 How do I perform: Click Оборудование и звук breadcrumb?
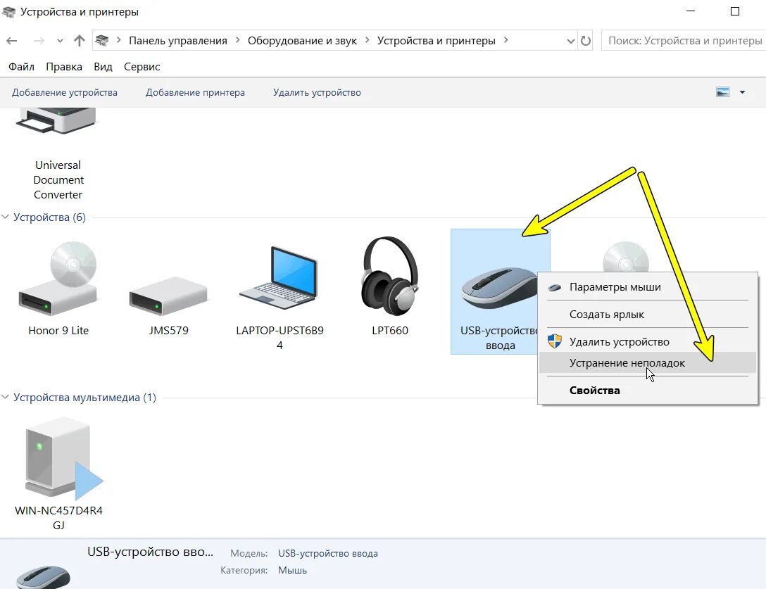click(x=302, y=41)
